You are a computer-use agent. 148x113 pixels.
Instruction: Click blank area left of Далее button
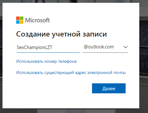tap(54, 88)
